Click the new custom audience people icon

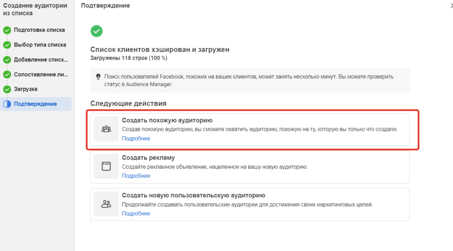pyautogui.click(x=106, y=204)
